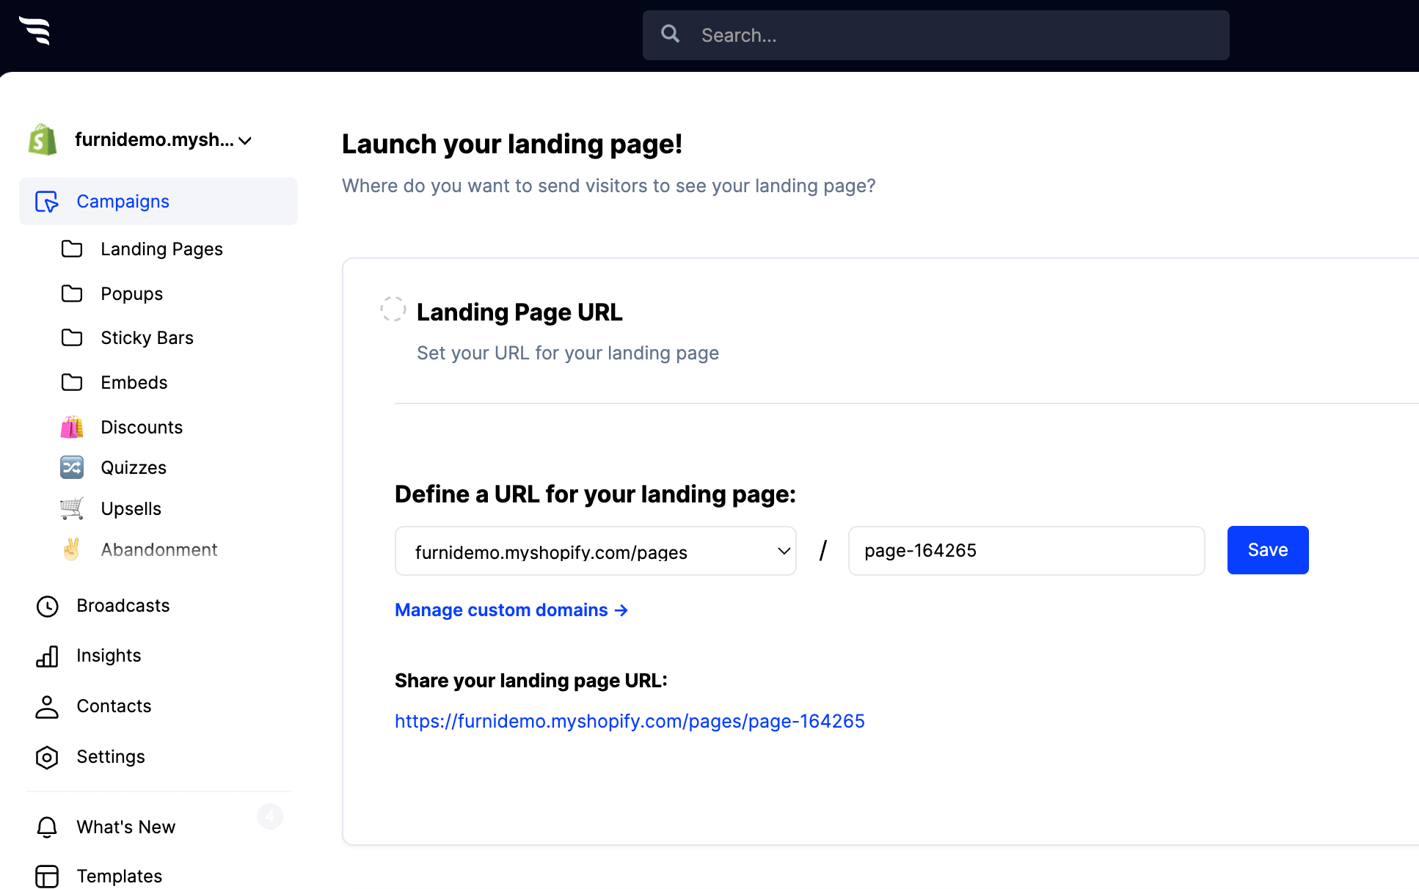This screenshot has width=1419, height=889.
Task: Focus the Search input field
Action: tap(935, 35)
